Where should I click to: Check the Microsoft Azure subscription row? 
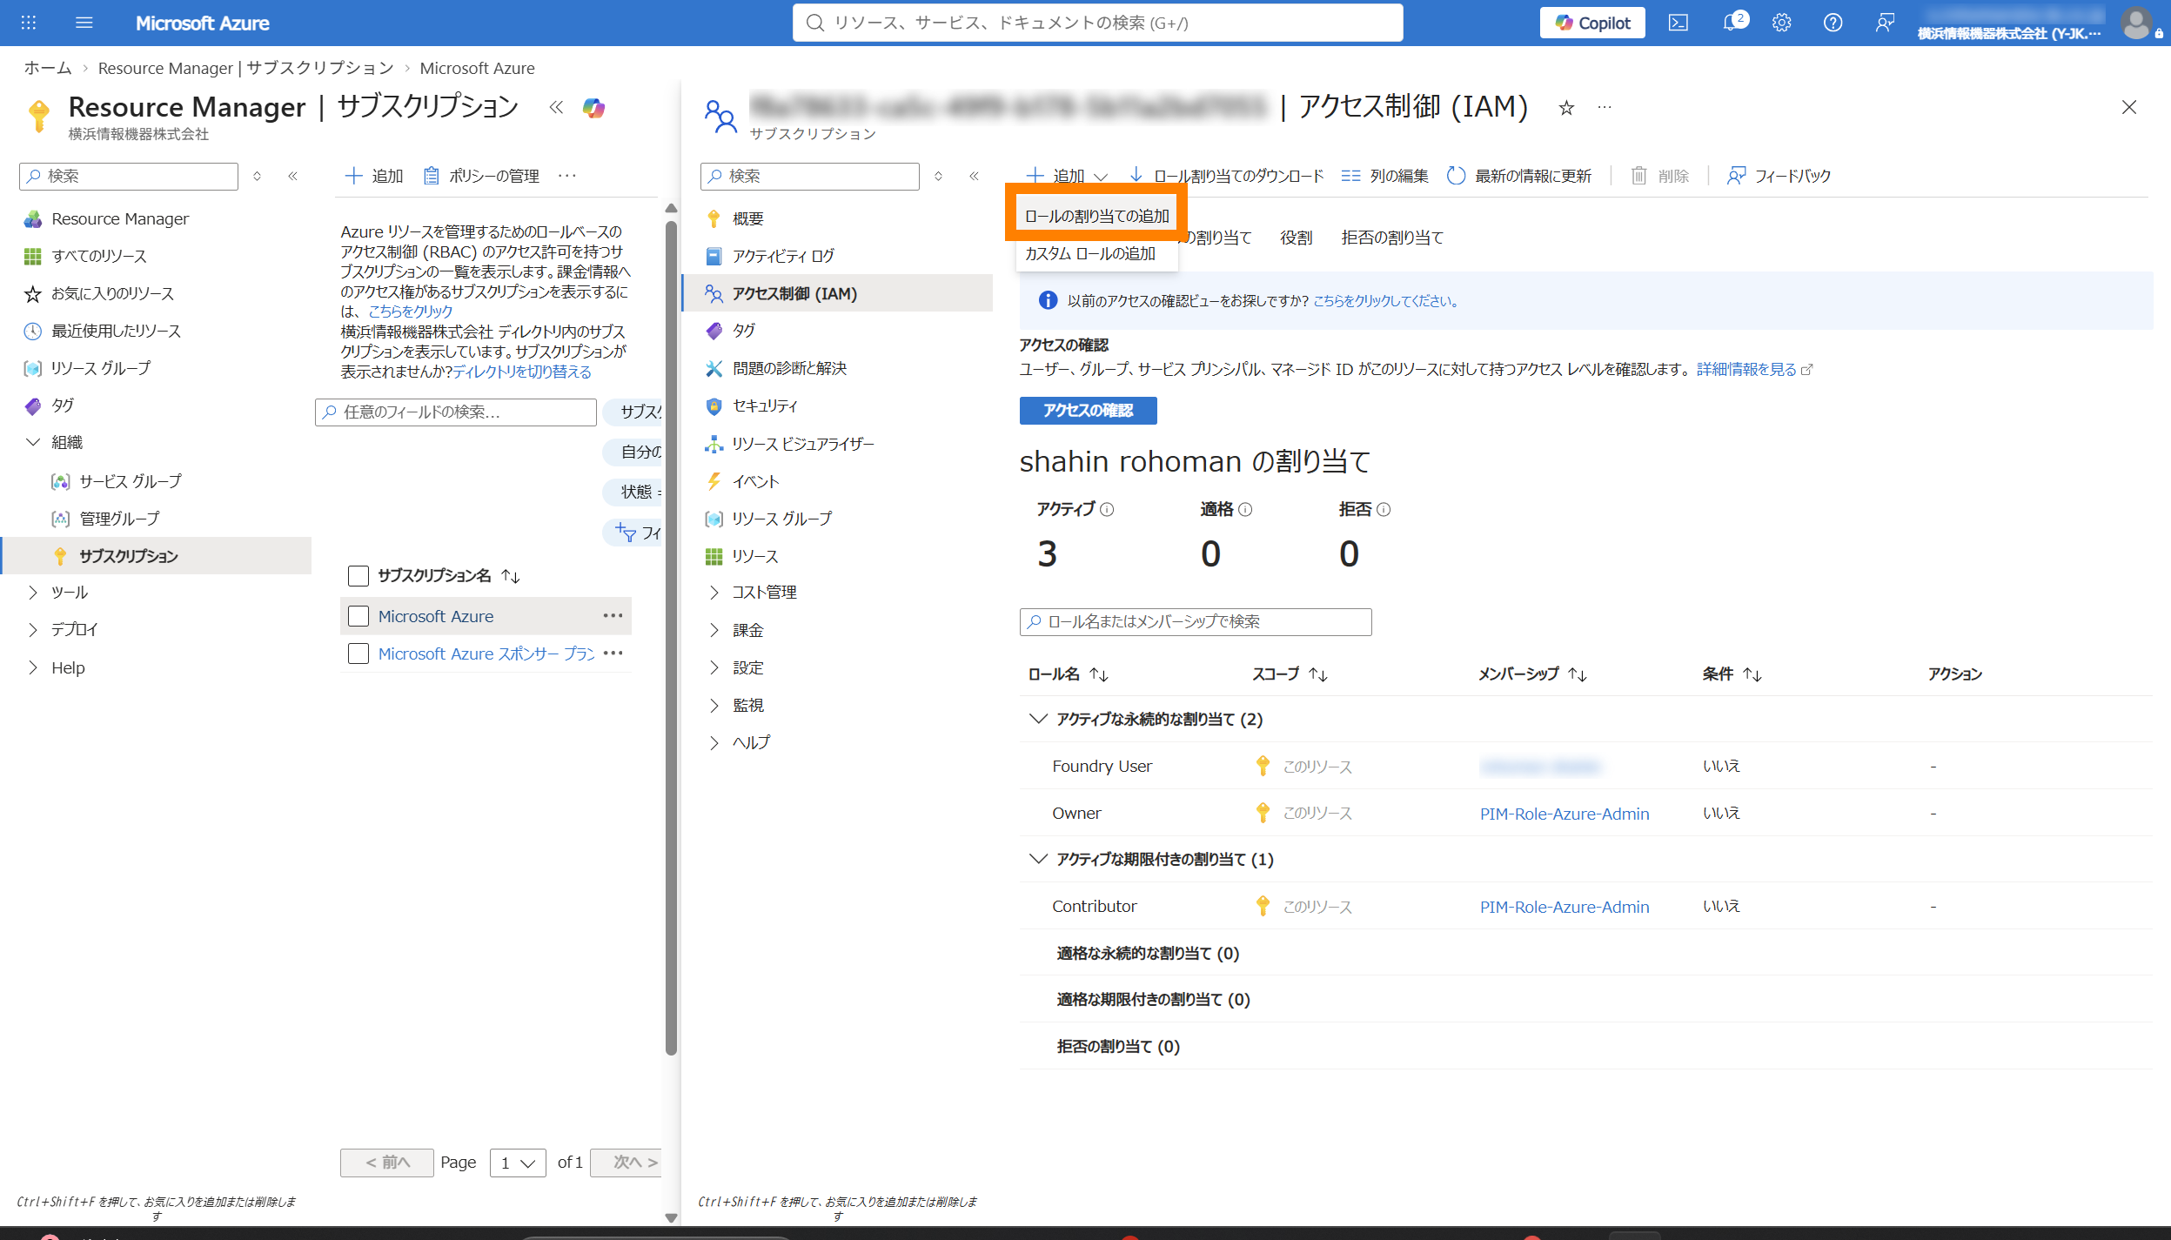(x=358, y=616)
